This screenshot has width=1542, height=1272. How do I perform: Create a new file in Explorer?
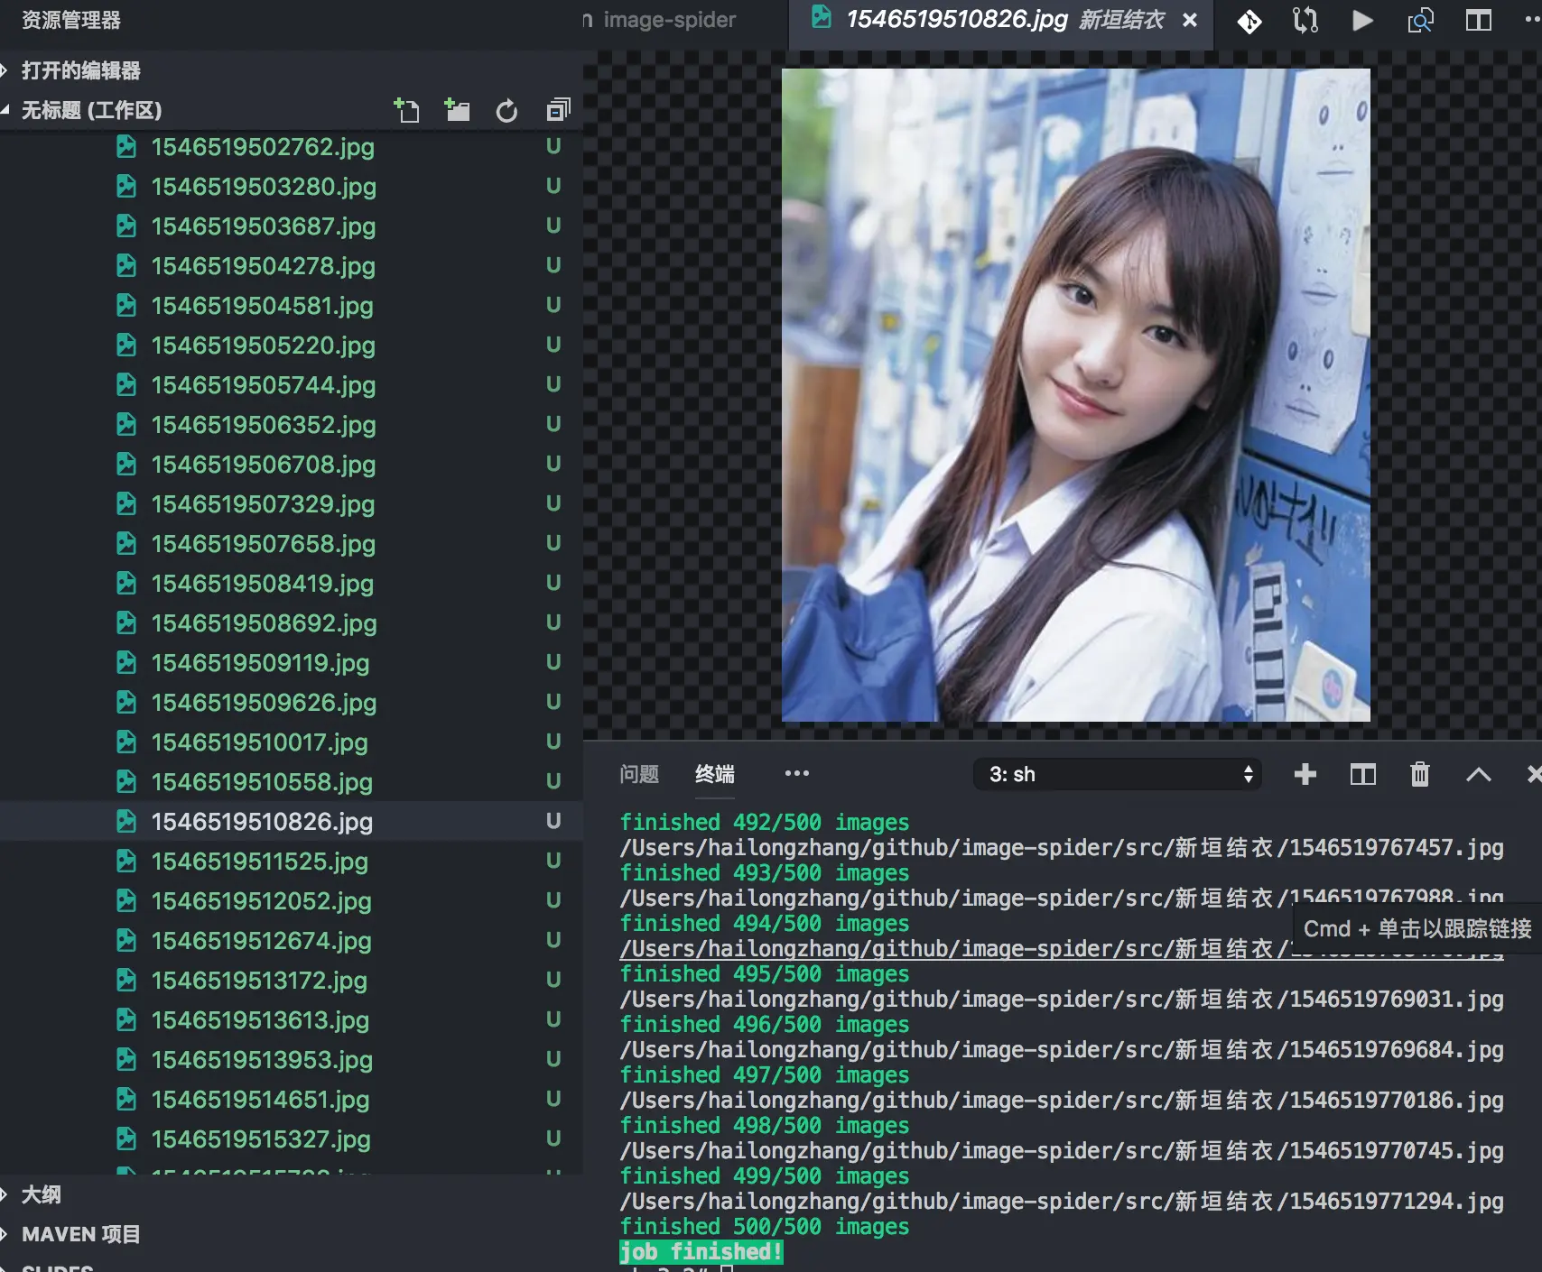[407, 110]
